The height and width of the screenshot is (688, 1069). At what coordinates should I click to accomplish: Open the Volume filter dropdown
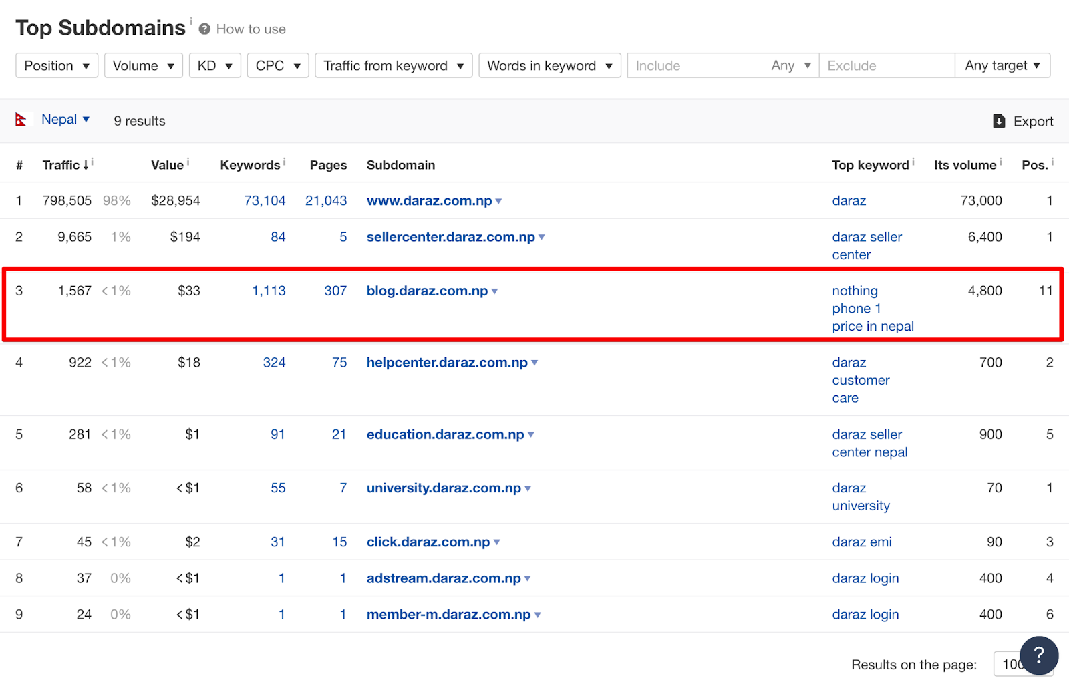click(144, 65)
